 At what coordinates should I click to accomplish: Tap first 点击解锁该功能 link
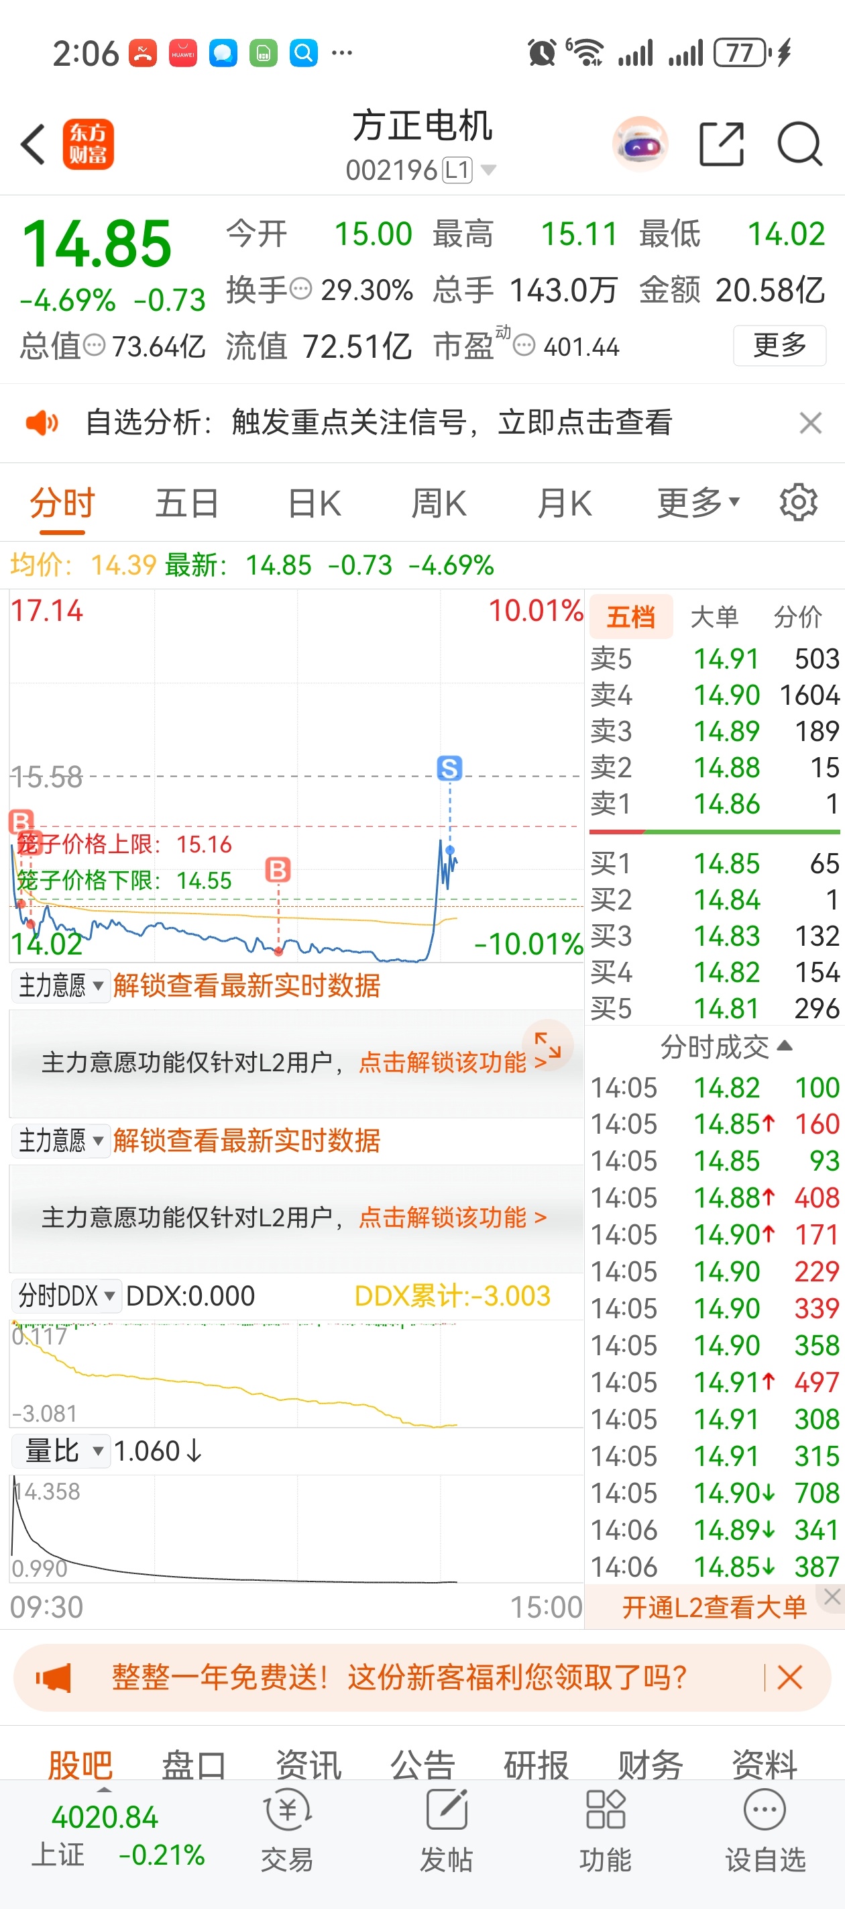(x=453, y=1063)
